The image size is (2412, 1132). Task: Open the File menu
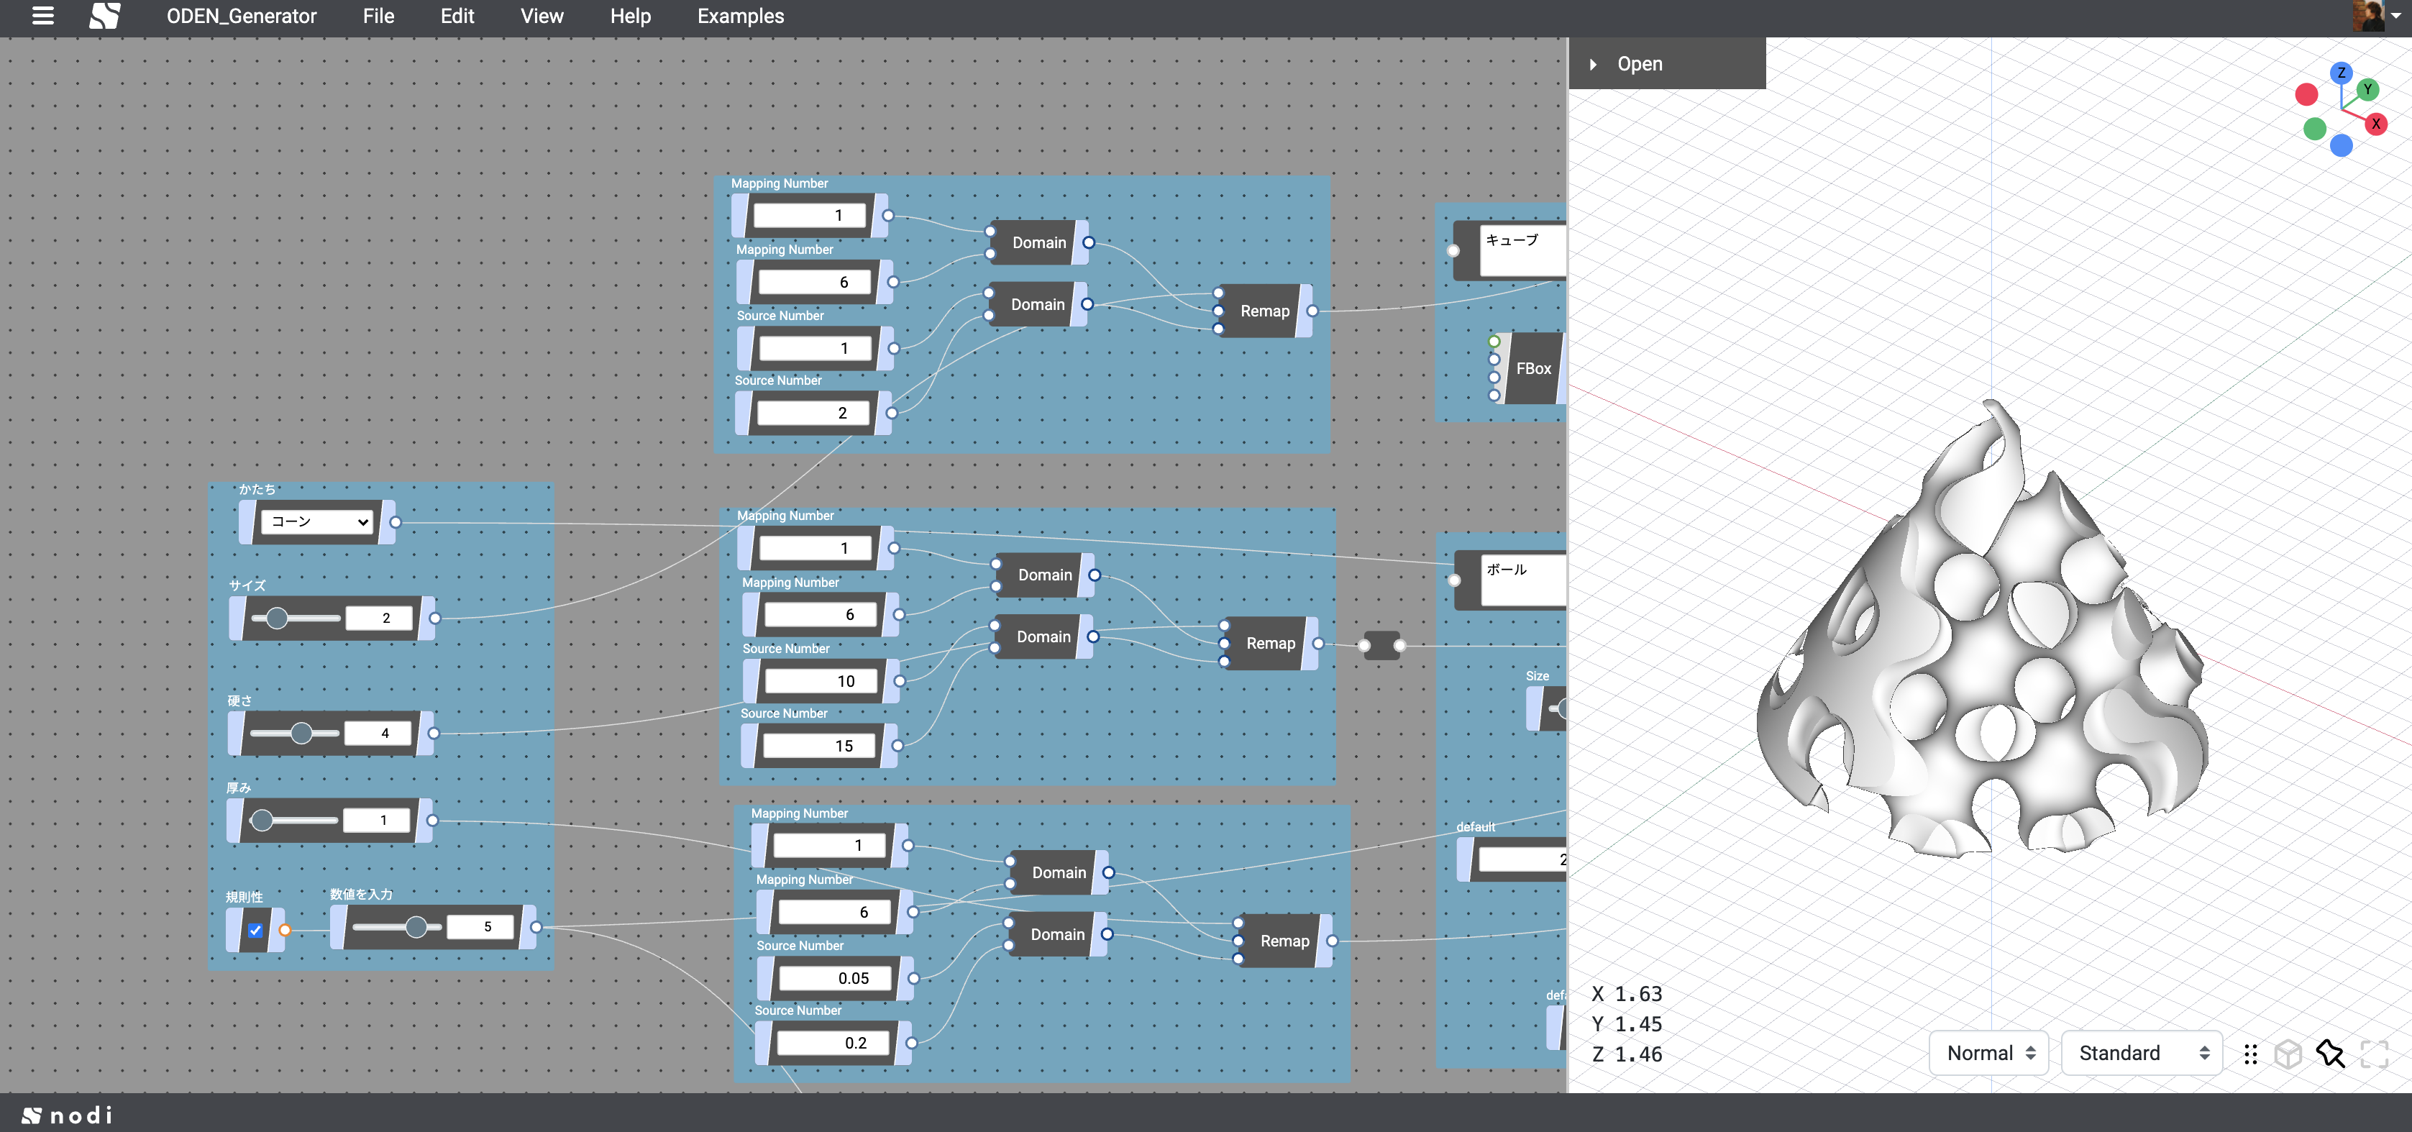pos(378,16)
